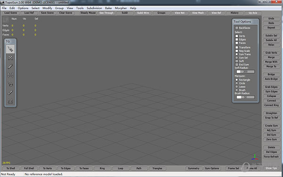This screenshot has height=177, width=283.
Task: Check the Edges selection checkbox
Action: pos(237,39)
